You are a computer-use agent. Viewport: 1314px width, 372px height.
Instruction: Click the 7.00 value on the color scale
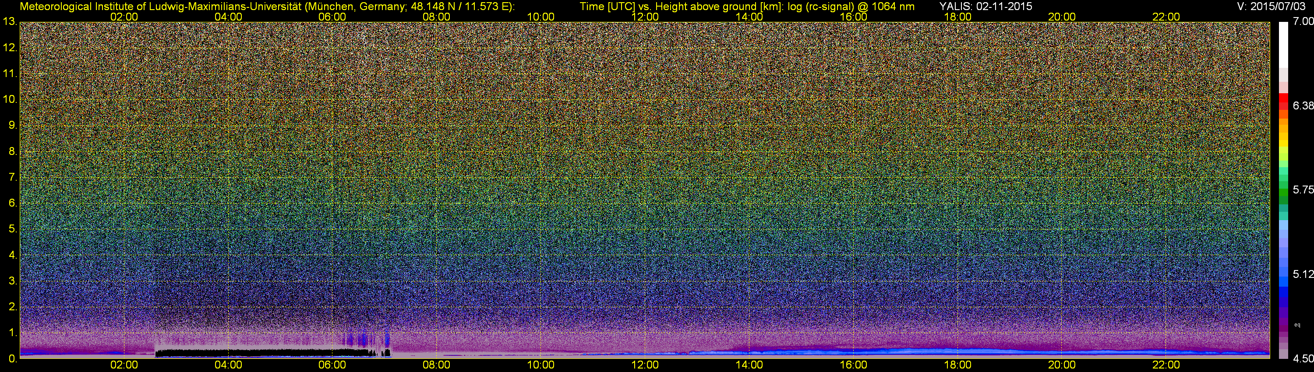[1303, 21]
